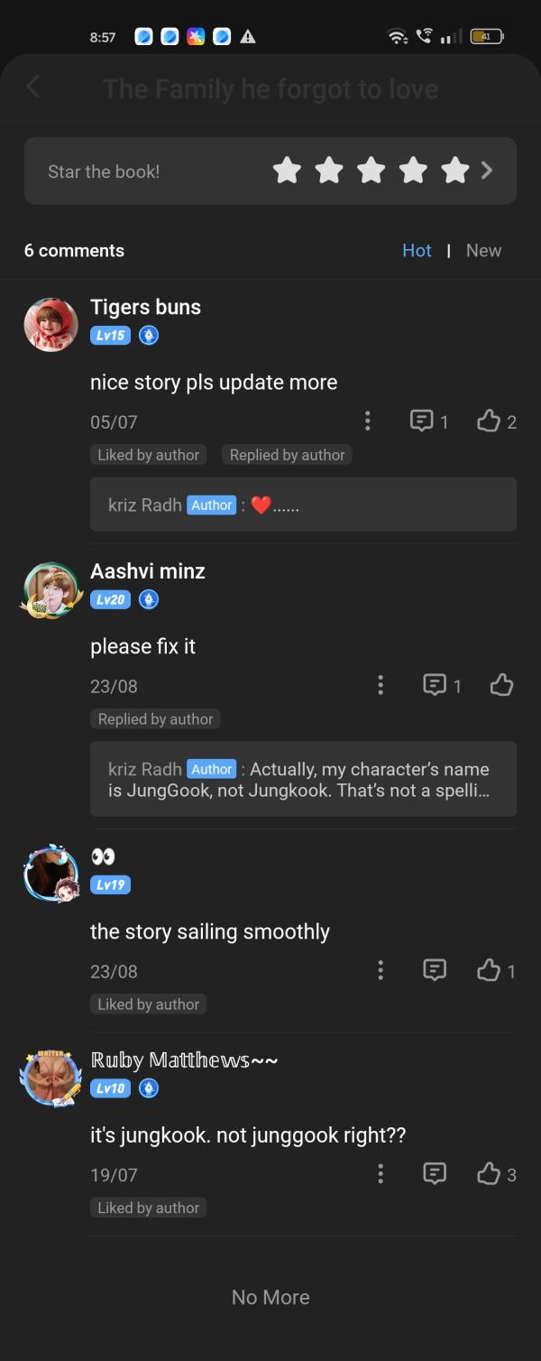Open more options for Tigers buns comment

367,421
